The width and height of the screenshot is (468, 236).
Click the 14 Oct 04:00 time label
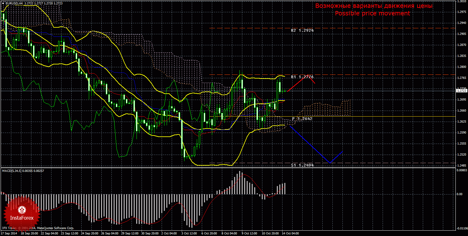(x=291, y=234)
